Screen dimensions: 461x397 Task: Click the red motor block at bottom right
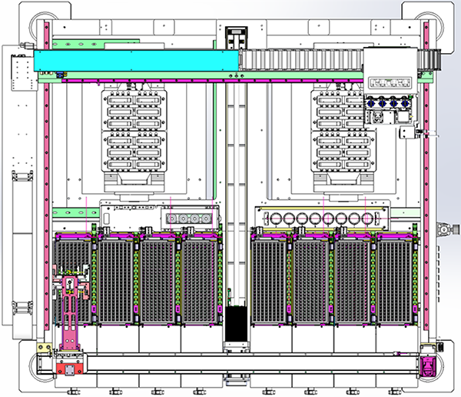426,366
